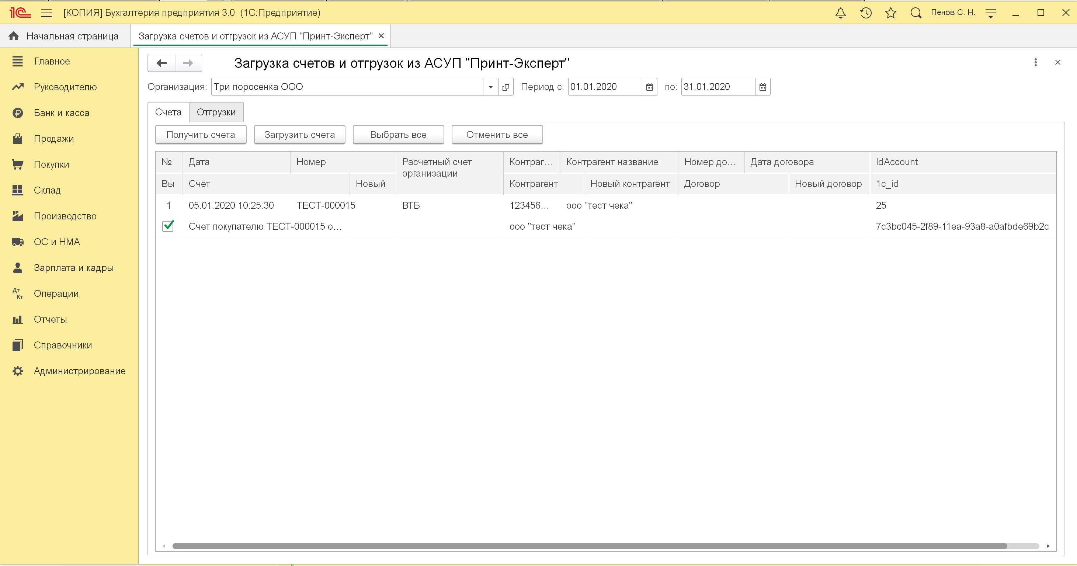Screen dimensions: 1077x566
Task: Click Контрагент название column header
Action: [x=619, y=162]
